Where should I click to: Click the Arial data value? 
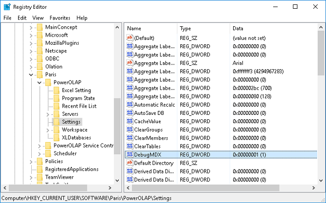pyautogui.click(x=238, y=63)
